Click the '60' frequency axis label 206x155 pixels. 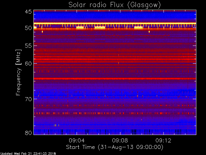[28, 63]
